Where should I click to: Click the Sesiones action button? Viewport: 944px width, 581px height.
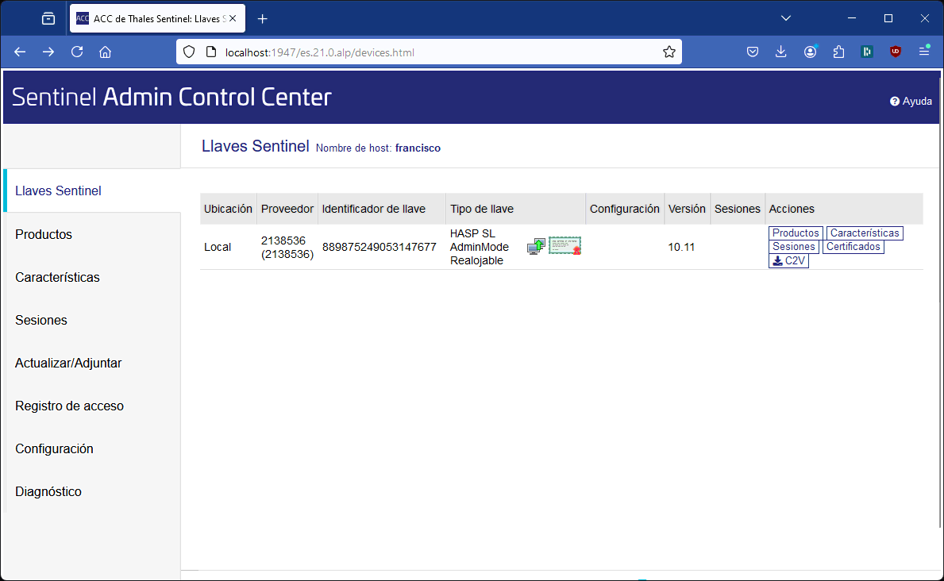coord(793,247)
